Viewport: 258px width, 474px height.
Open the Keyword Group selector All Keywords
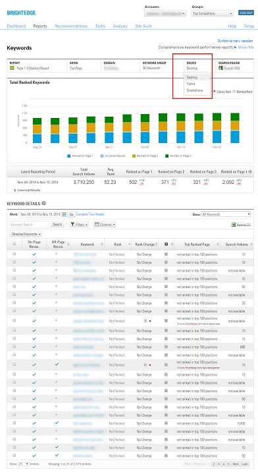151,69
